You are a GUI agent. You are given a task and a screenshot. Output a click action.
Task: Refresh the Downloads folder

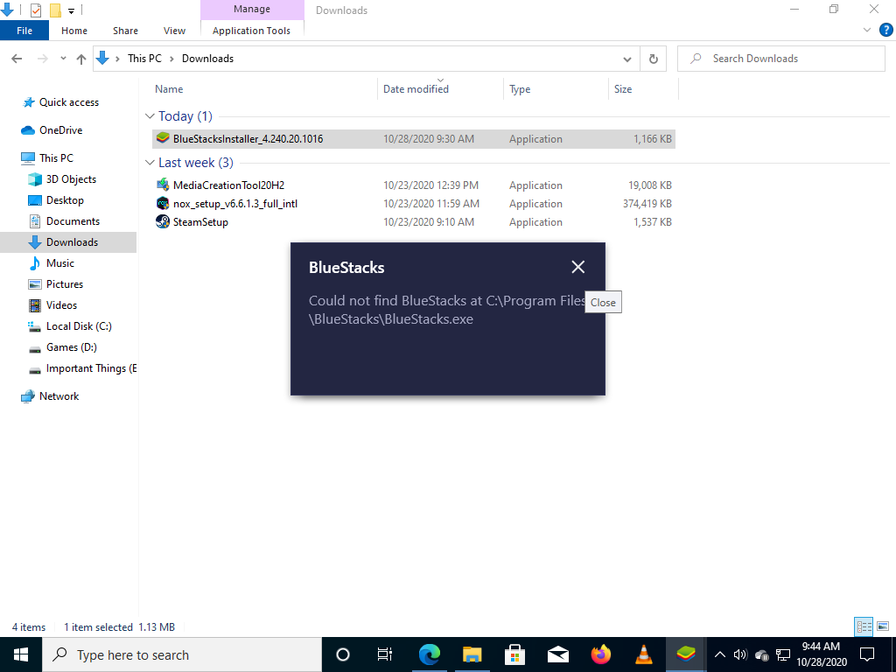pyautogui.click(x=653, y=59)
